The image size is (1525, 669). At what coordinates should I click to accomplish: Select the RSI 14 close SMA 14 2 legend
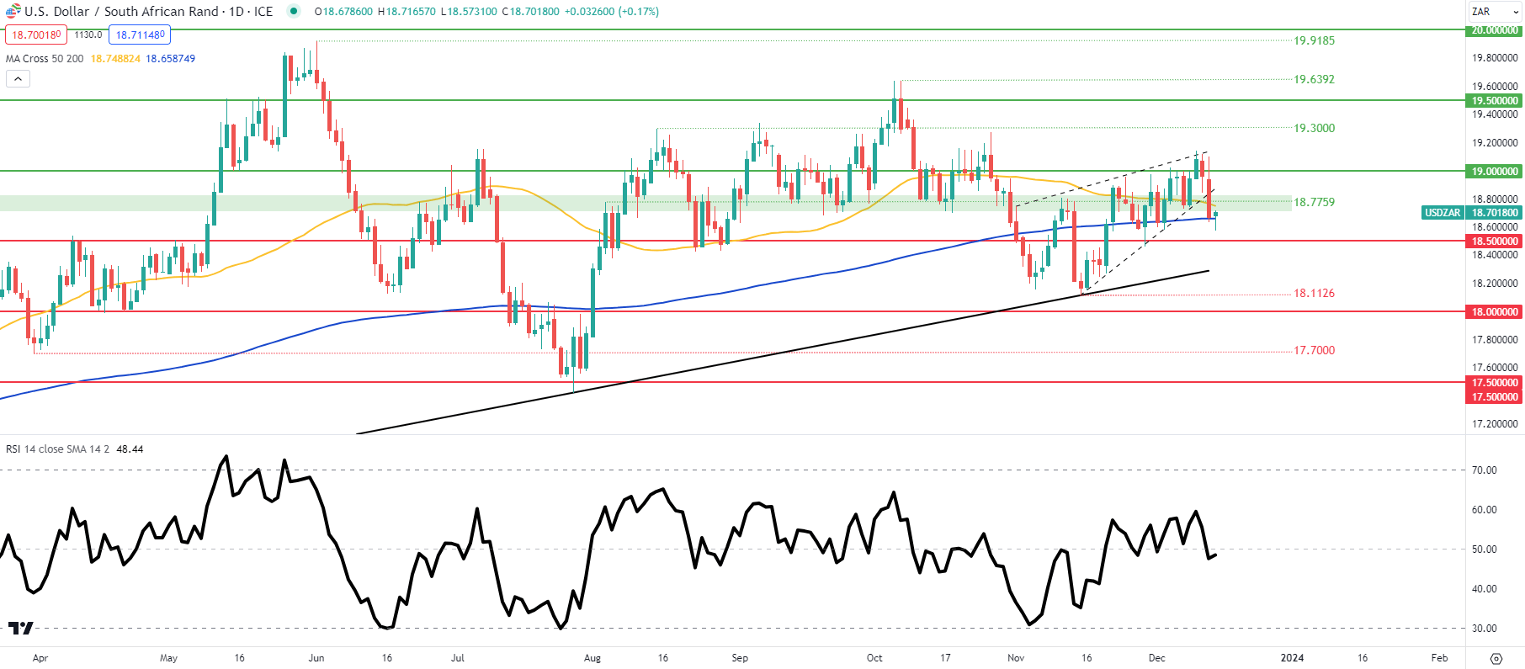coord(57,449)
